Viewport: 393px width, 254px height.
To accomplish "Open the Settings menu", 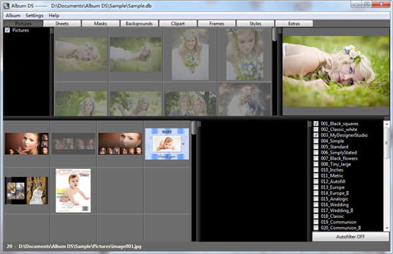I will pos(34,16).
